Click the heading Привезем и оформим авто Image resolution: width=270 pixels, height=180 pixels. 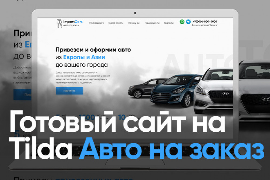point(93,50)
